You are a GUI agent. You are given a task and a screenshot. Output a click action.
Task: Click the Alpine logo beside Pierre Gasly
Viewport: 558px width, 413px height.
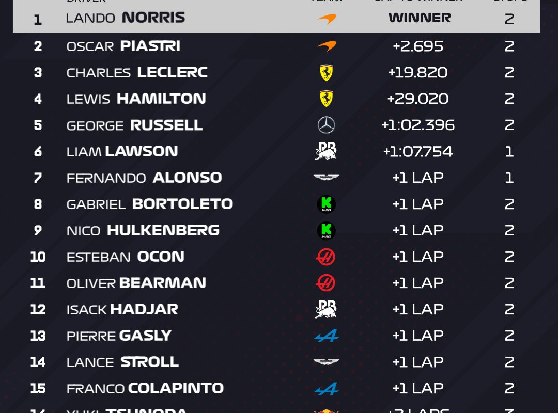(326, 336)
